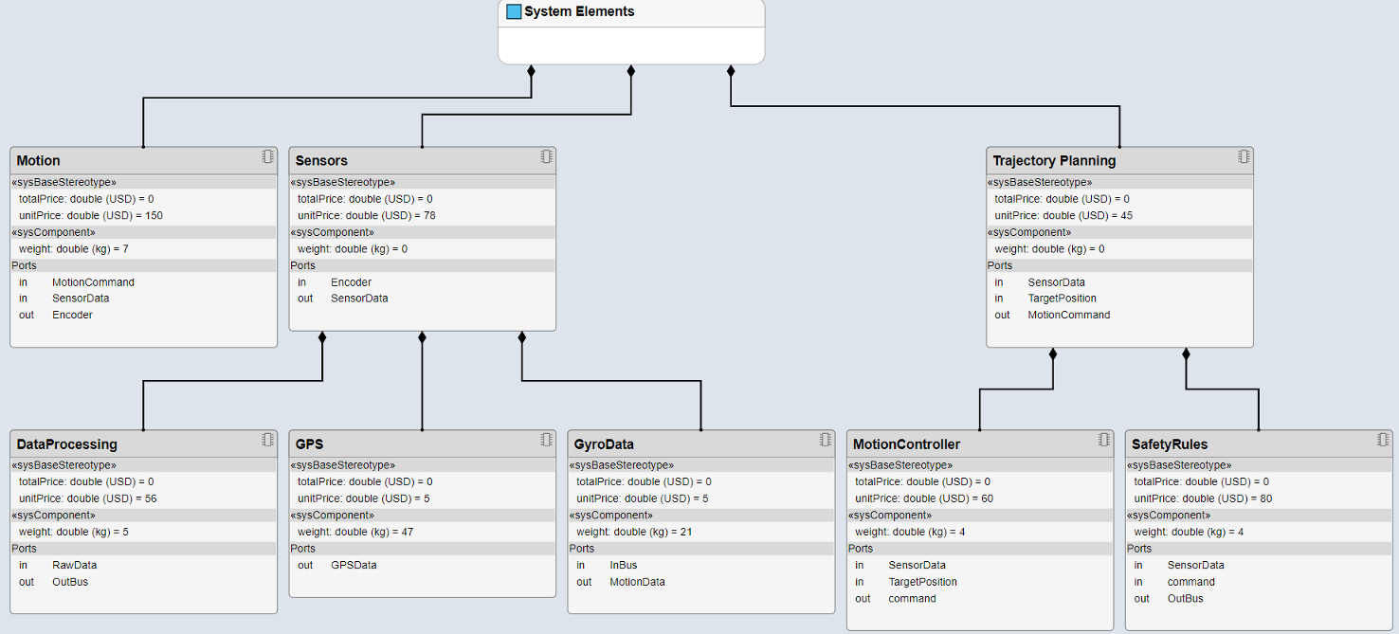Select the MotionCommand in port of Motion
1399x634 pixels.
tap(93, 282)
